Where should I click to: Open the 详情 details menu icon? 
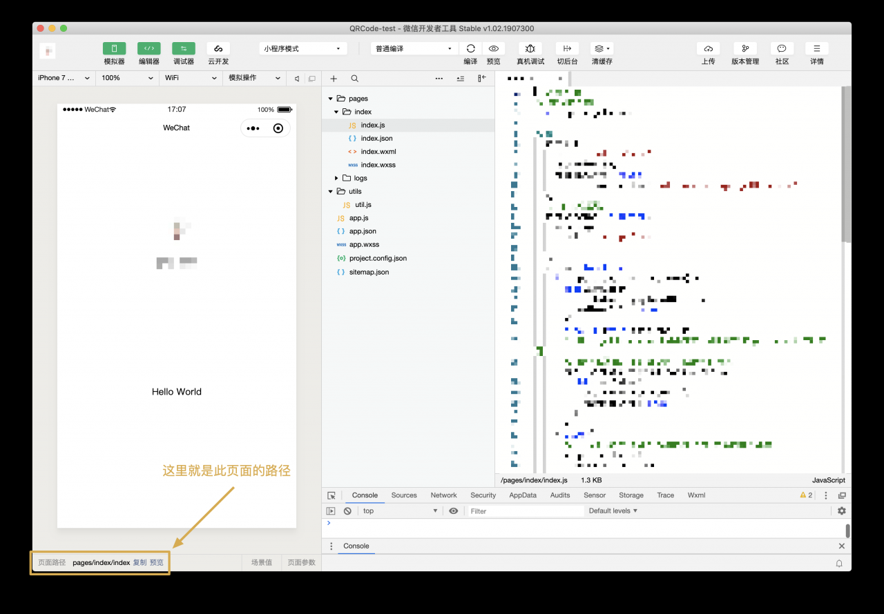coord(817,48)
